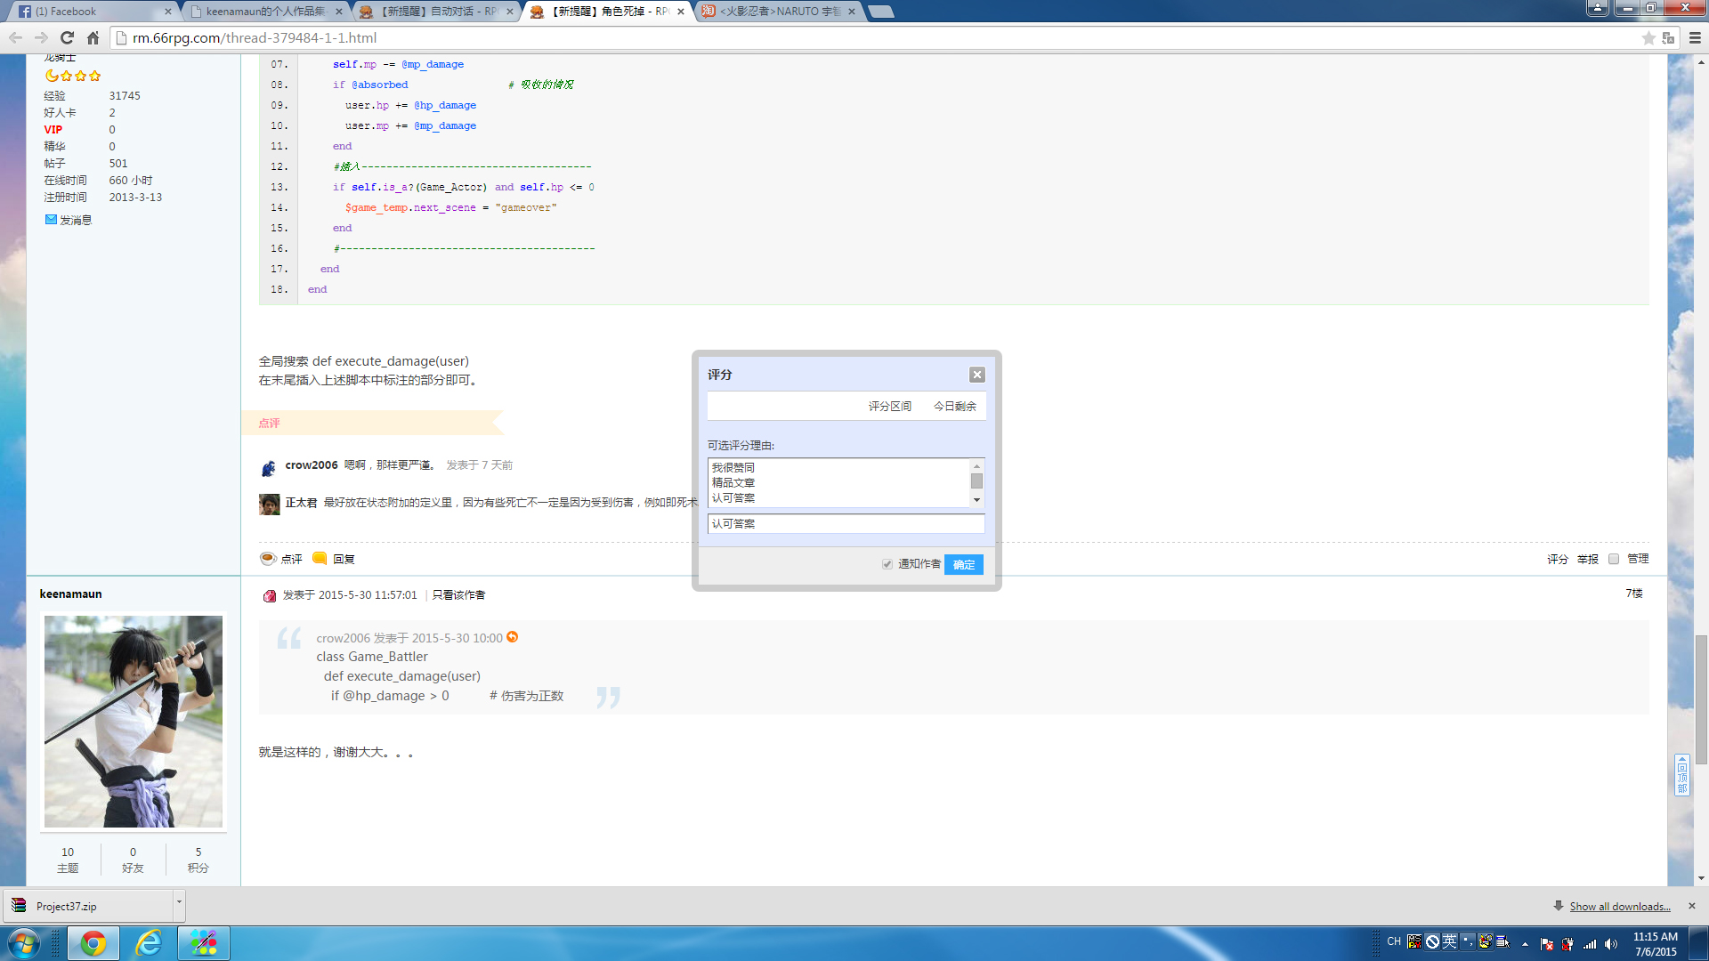Tick the 管理 checkbox beside 举报
The image size is (1709, 961).
coord(1614,559)
